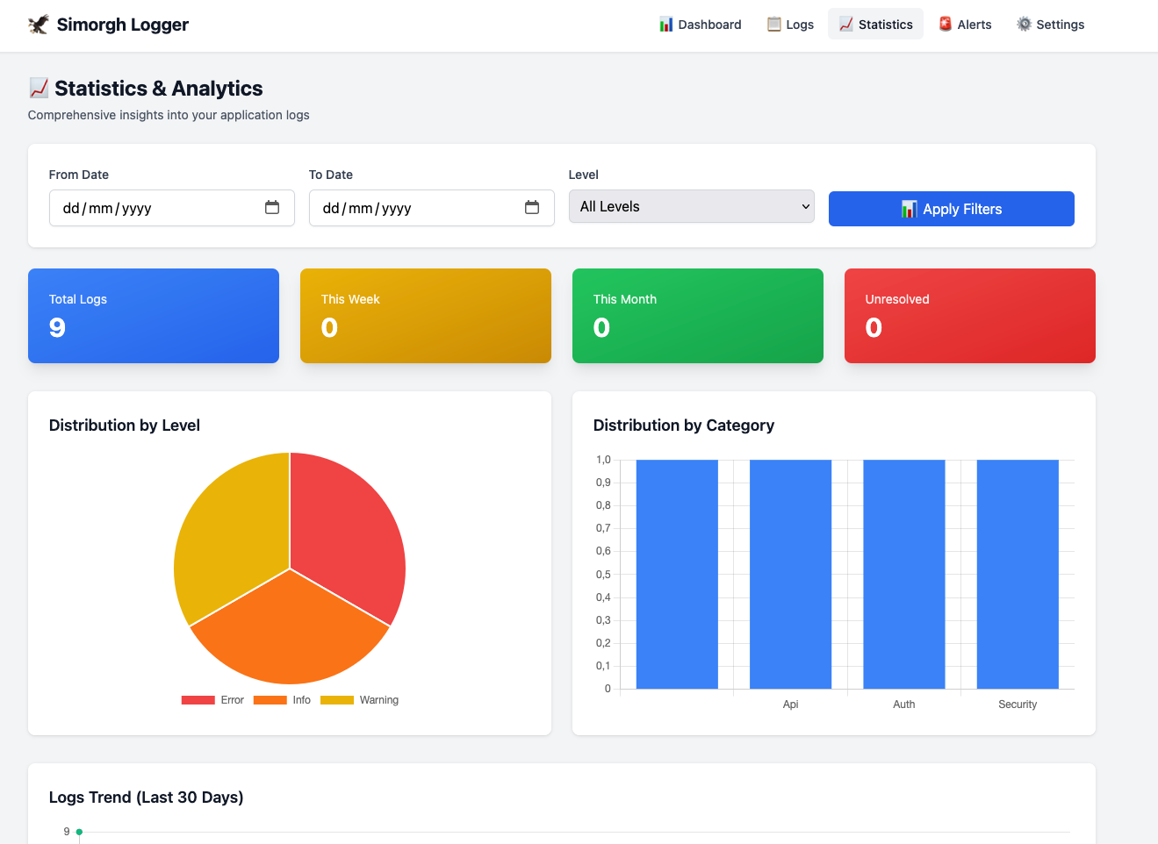The height and width of the screenshot is (844, 1158).
Task: Click the Unresolved stat card
Action: click(x=969, y=316)
